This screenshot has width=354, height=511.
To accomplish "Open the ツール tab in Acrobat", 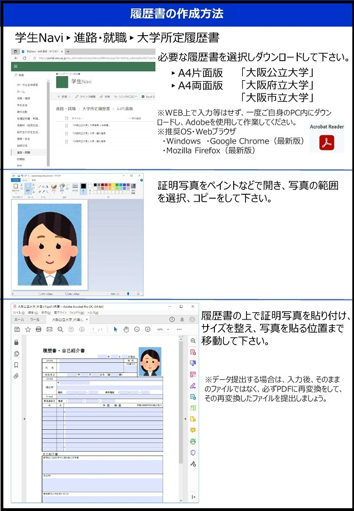I will [35, 320].
